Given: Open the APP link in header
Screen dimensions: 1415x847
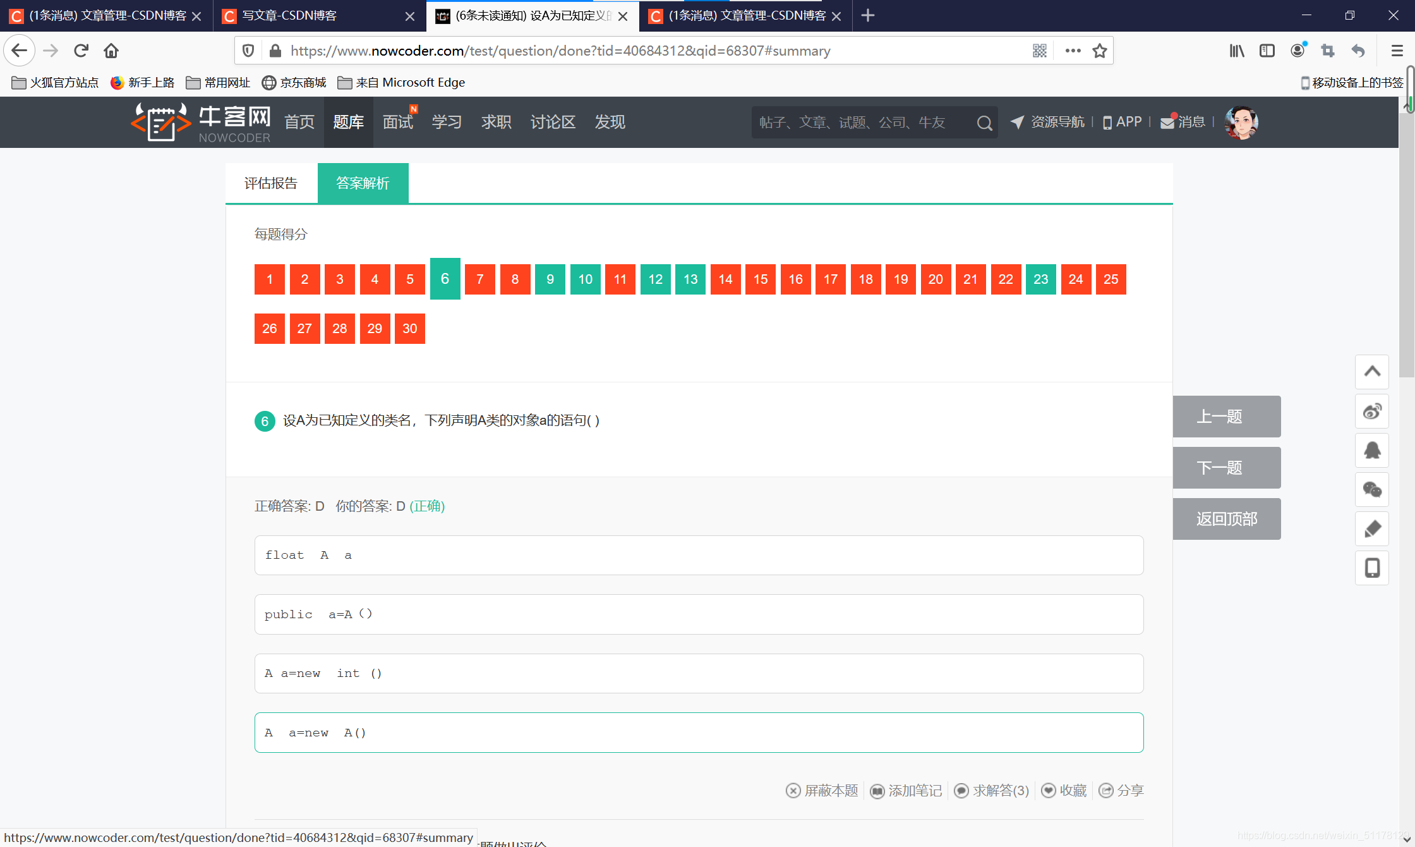Looking at the screenshot, I should pos(1123,122).
